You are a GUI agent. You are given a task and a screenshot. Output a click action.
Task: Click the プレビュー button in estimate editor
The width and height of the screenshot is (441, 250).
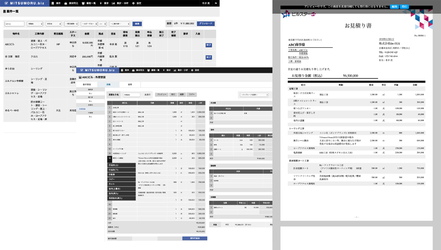click(x=161, y=95)
